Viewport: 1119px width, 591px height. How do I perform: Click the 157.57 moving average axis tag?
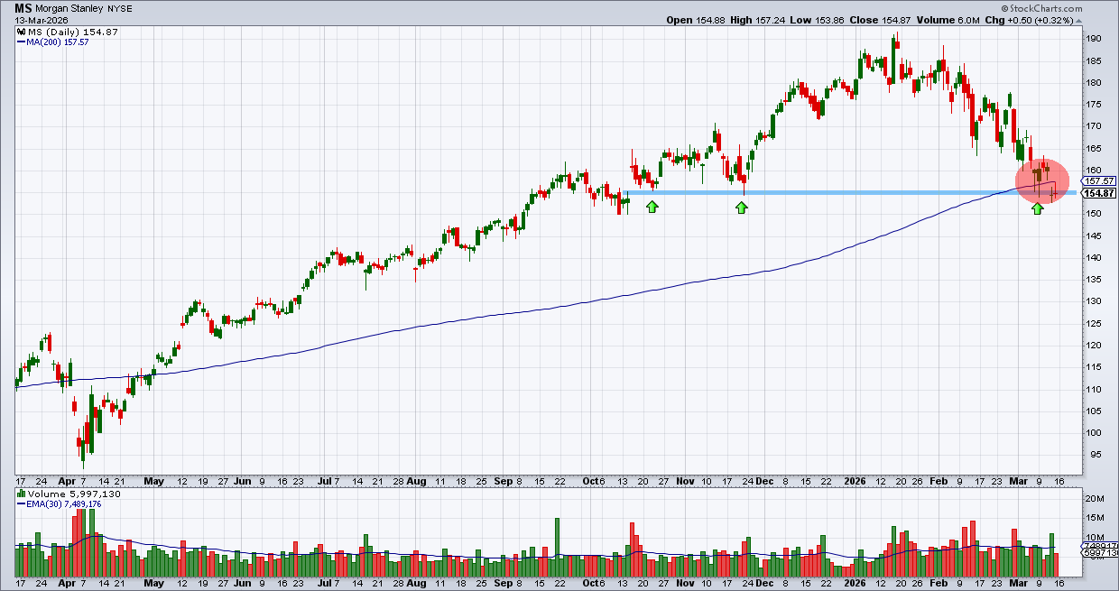[1099, 181]
